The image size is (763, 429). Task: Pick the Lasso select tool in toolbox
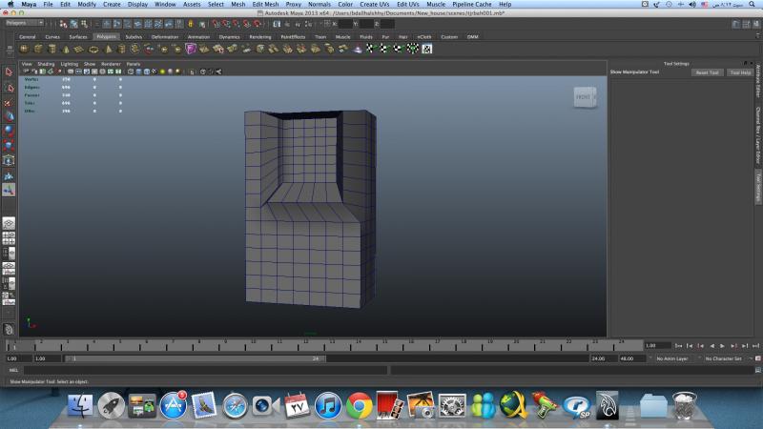point(9,87)
